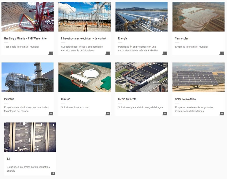View the Energía parabolic trough image
Viewport: 227px width, 179px height.
(x=142, y=17)
